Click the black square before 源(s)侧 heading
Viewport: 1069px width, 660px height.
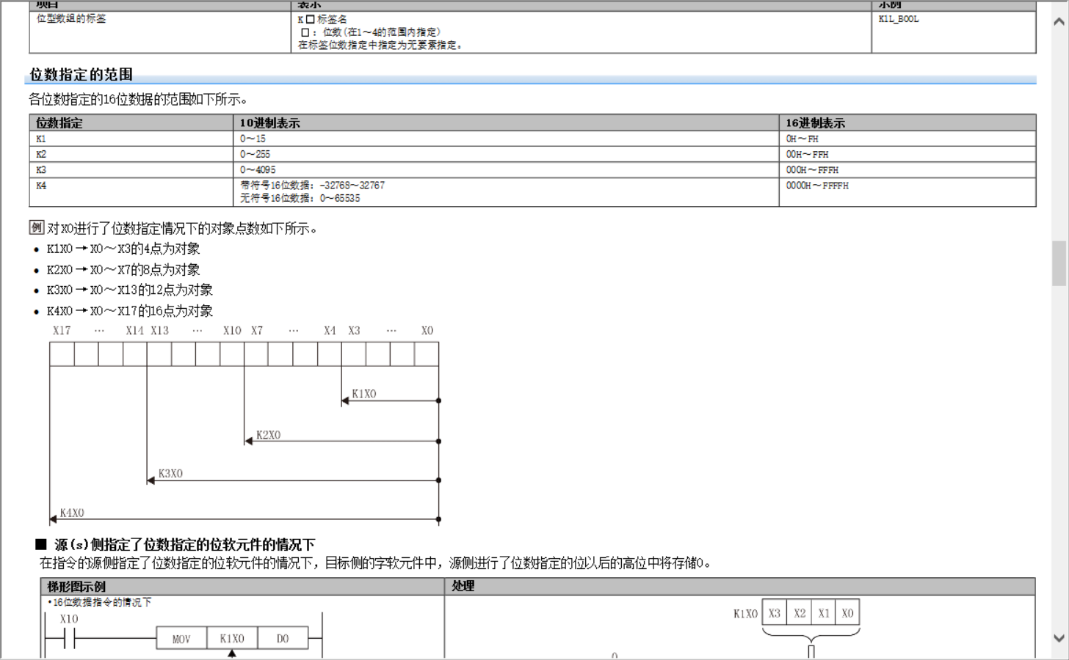point(41,544)
